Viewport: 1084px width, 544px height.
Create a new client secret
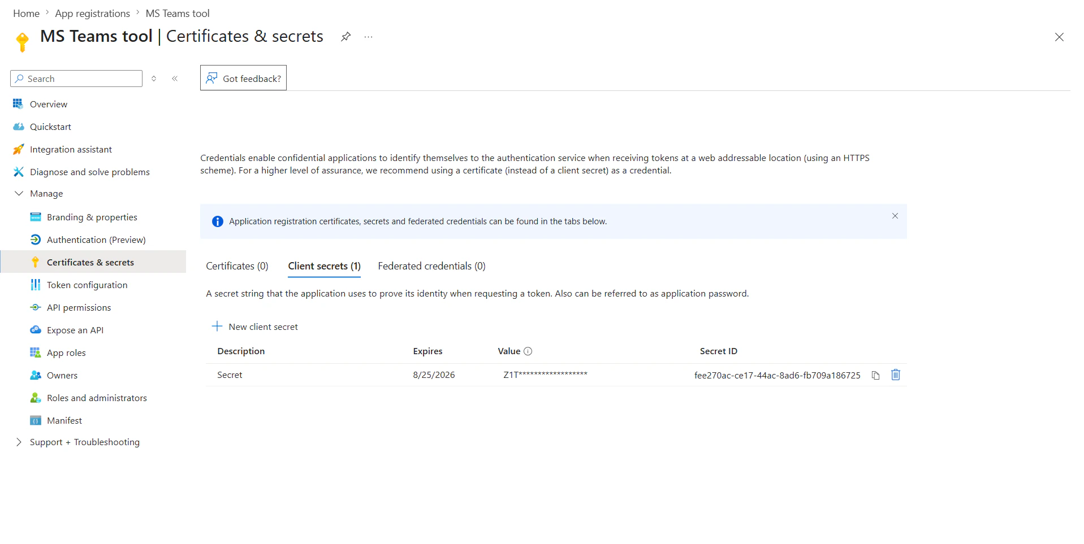tap(255, 326)
